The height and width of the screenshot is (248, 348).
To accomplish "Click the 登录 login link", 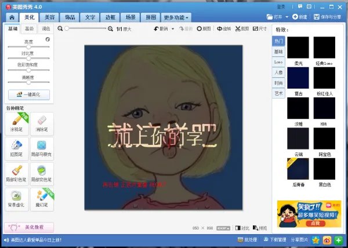I will [281, 7].
